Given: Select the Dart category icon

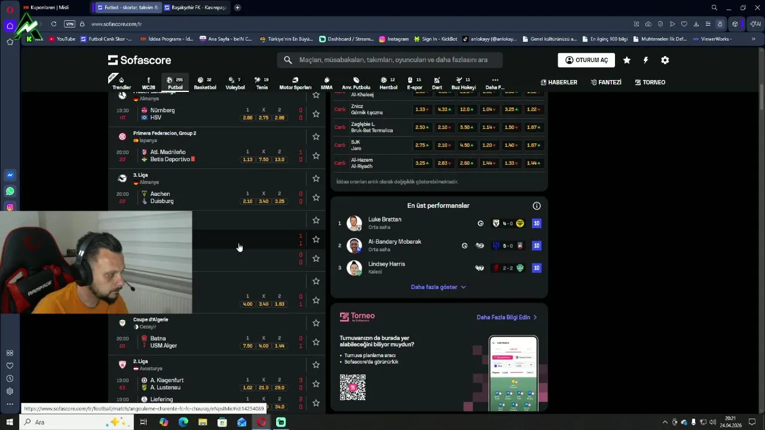Looking at the screenshot, I should [x=437, y=83].
